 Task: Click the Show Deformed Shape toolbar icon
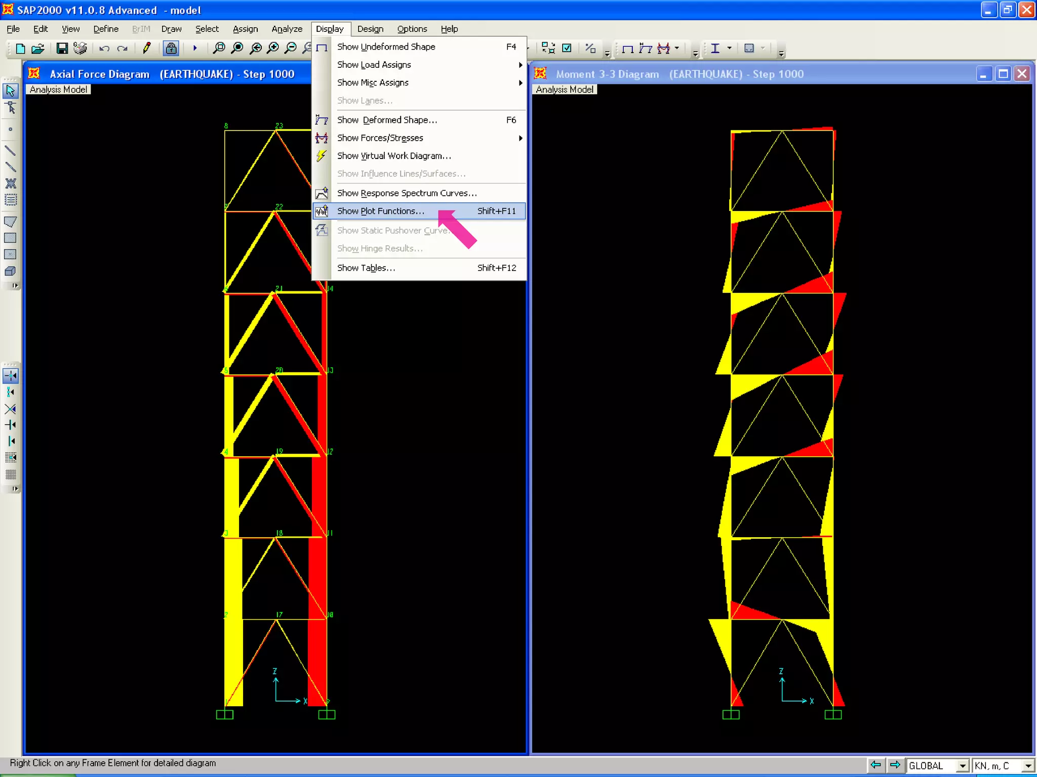(645, 49)
